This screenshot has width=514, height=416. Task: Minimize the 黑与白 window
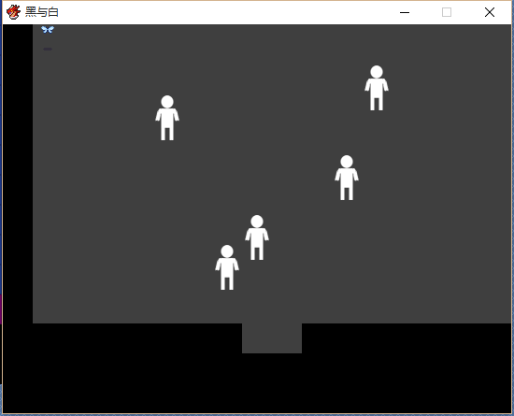[x=405, y=12]
